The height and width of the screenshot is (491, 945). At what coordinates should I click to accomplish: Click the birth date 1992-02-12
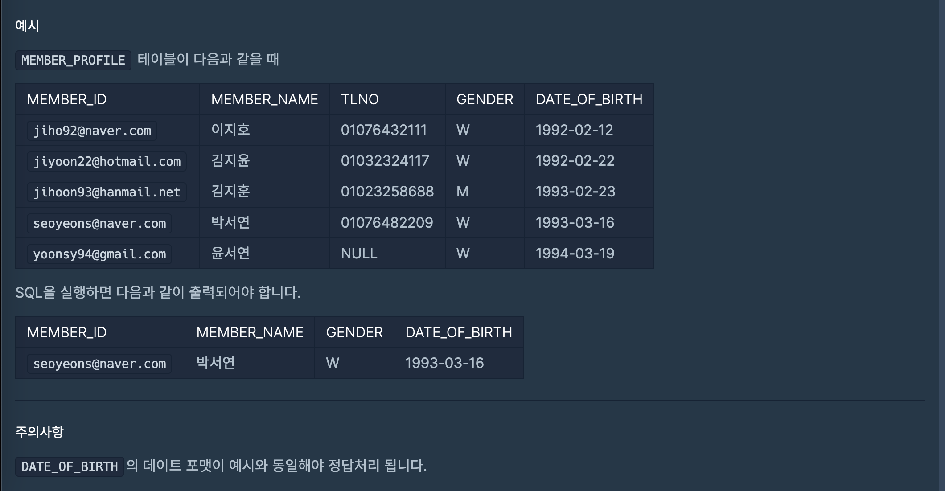(574, 130)
